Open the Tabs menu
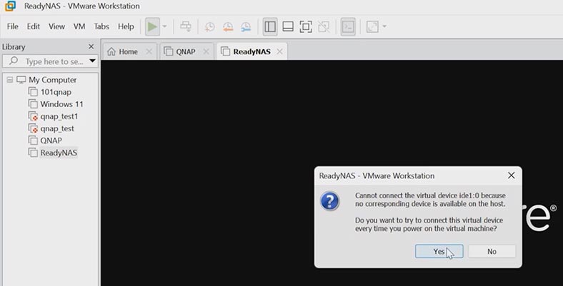563x286 pixels. (101, 26)
